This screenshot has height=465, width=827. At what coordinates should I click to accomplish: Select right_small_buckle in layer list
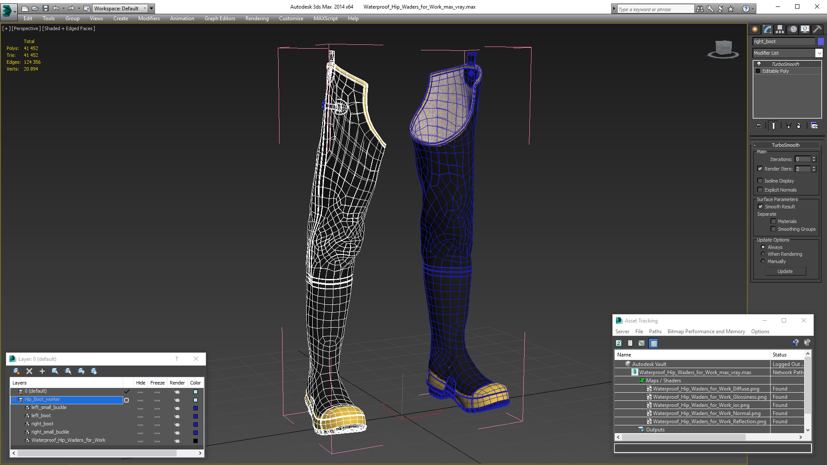pyautogui.click(x=50, y=432)
